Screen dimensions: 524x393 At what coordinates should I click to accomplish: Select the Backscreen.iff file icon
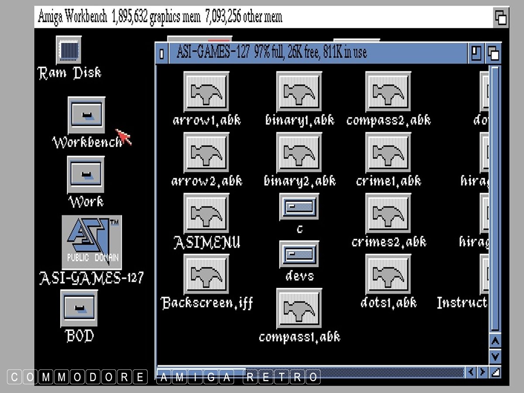pyautogui.click(x=206, y=275)
